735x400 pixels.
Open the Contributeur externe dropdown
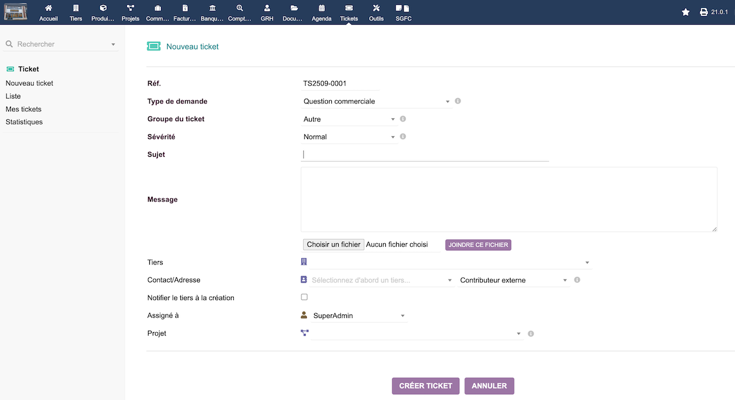tap(514, 280)
